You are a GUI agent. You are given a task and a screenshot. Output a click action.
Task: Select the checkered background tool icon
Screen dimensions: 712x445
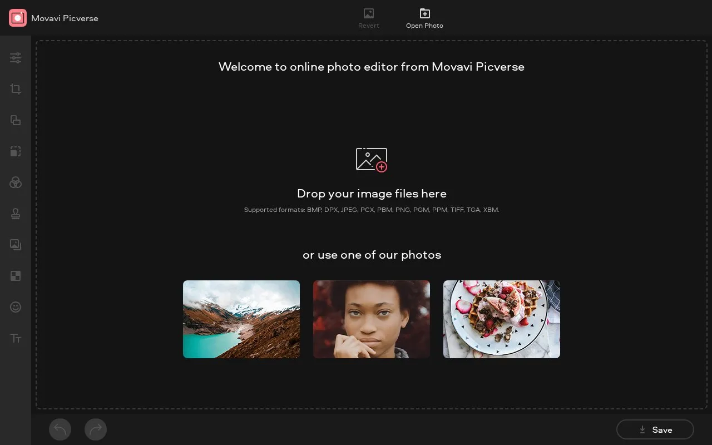(x=16, y=276)
